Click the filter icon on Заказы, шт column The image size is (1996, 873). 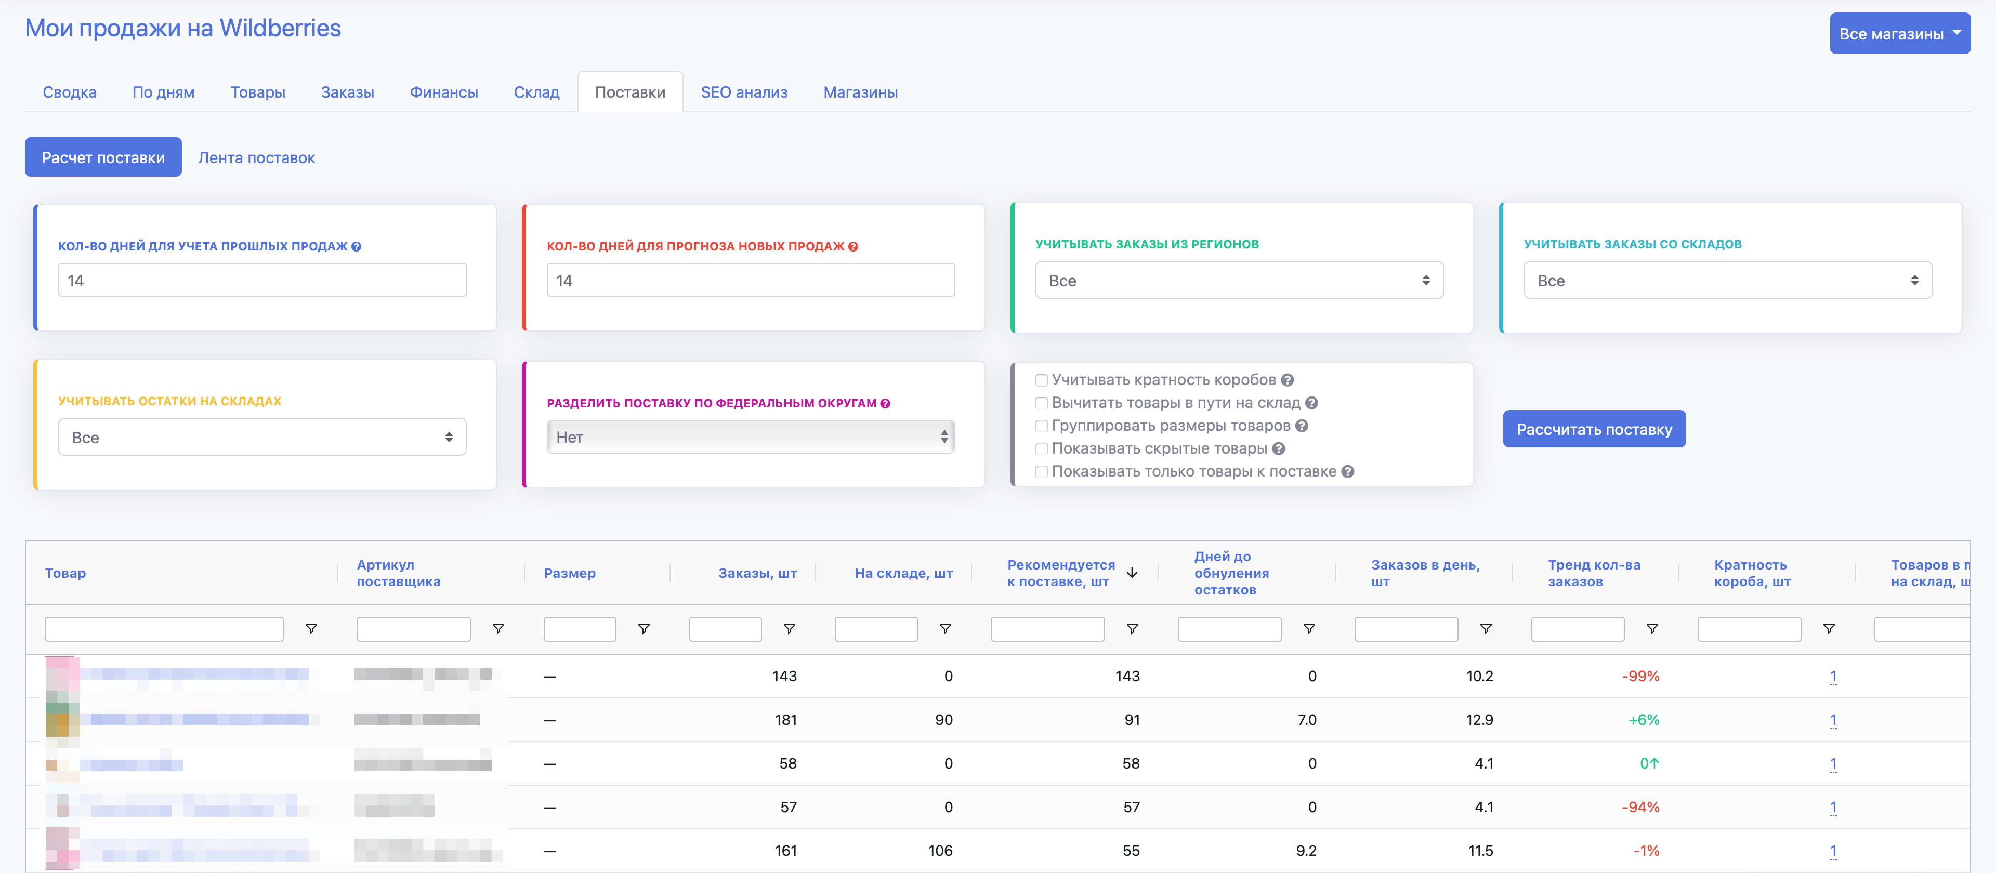(x=790, y=629)
